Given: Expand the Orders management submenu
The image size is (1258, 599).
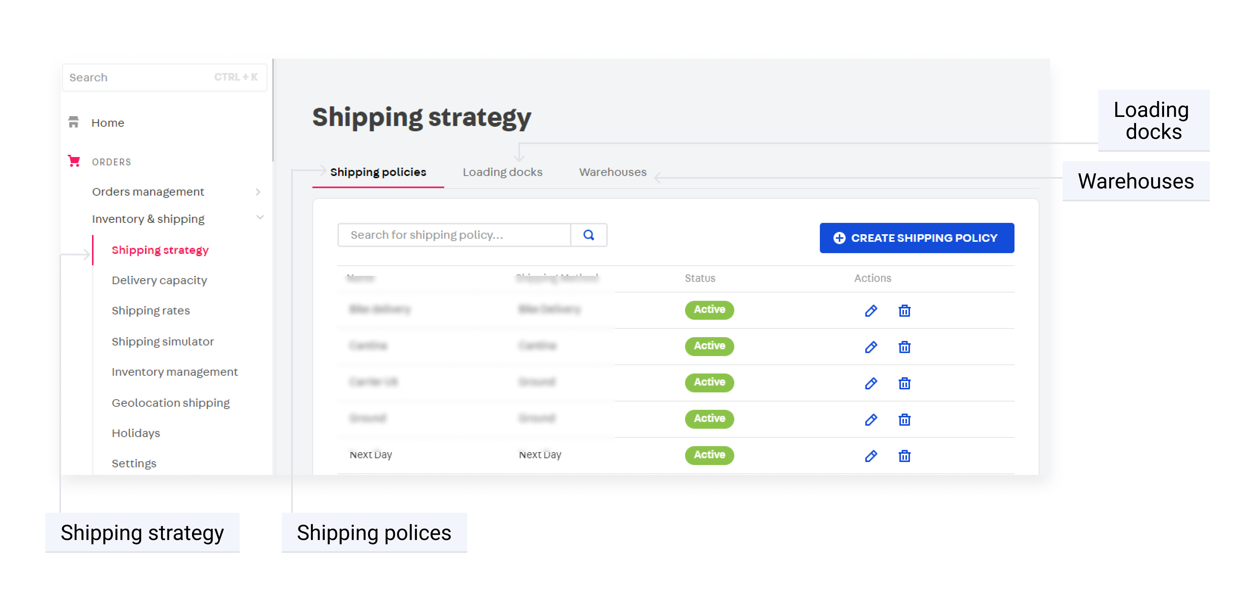Looking at the screenshot, I should tap(258, 192).
